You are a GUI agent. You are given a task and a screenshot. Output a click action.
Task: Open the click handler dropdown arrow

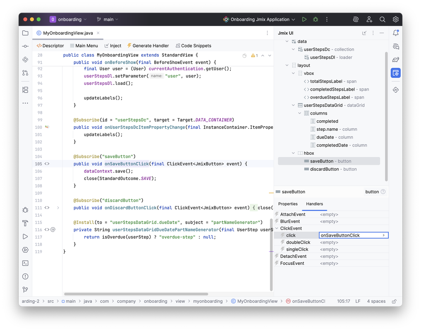tap(384, 235)
